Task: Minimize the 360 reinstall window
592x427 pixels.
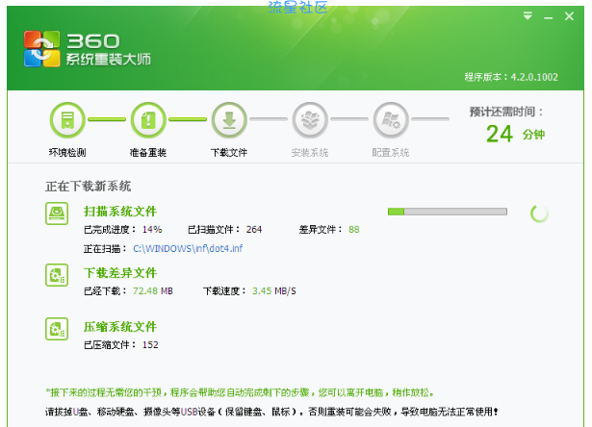Action: tap(549, 17)
